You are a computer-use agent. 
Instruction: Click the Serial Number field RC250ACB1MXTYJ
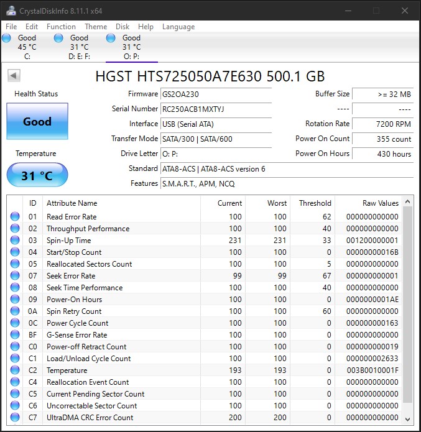tap(216, 109)
